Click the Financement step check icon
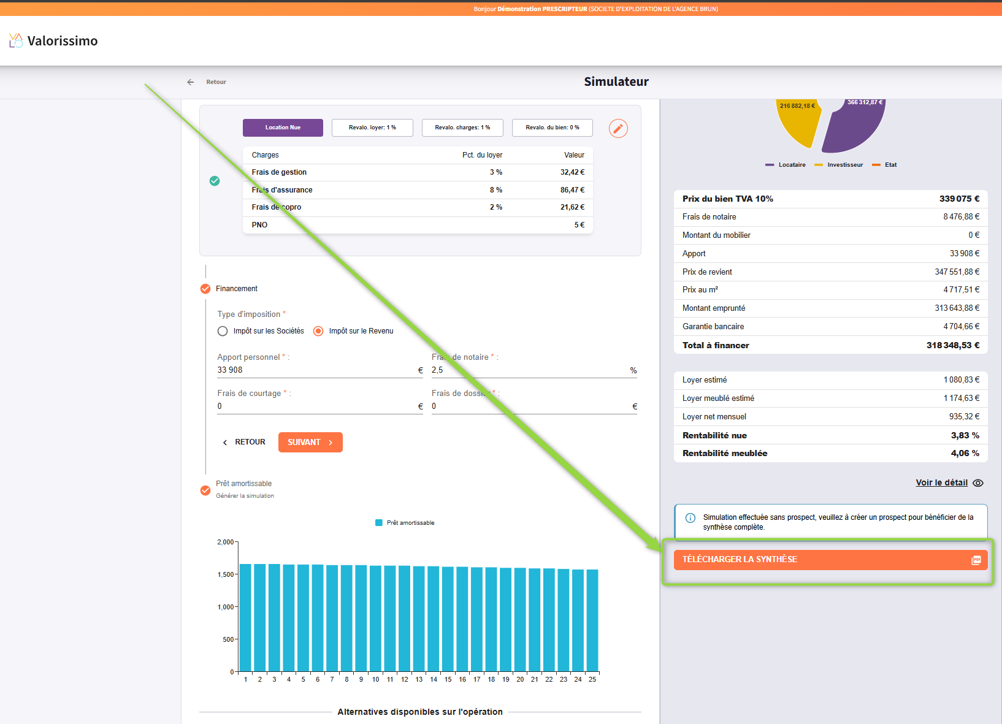1002x724 pixels. [205, 289]
